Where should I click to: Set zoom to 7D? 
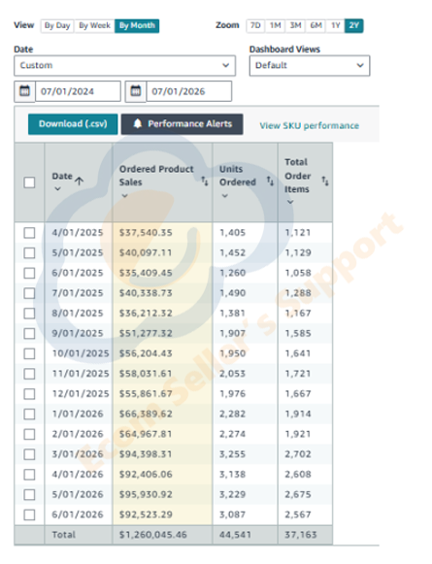click(x=255, y=25)
